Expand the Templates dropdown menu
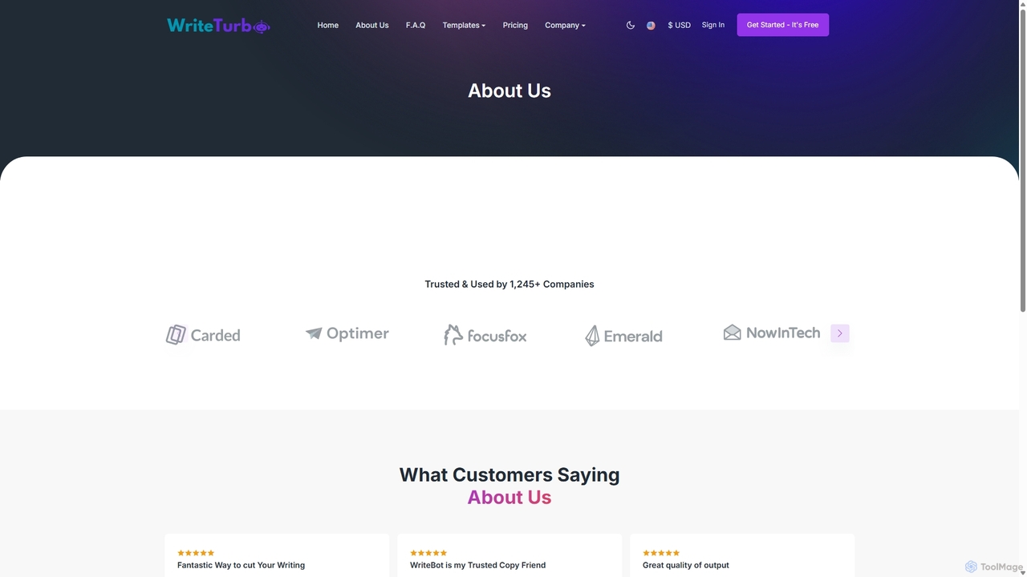This screenshot has height=577, width=1027. (x=464, y=26)
